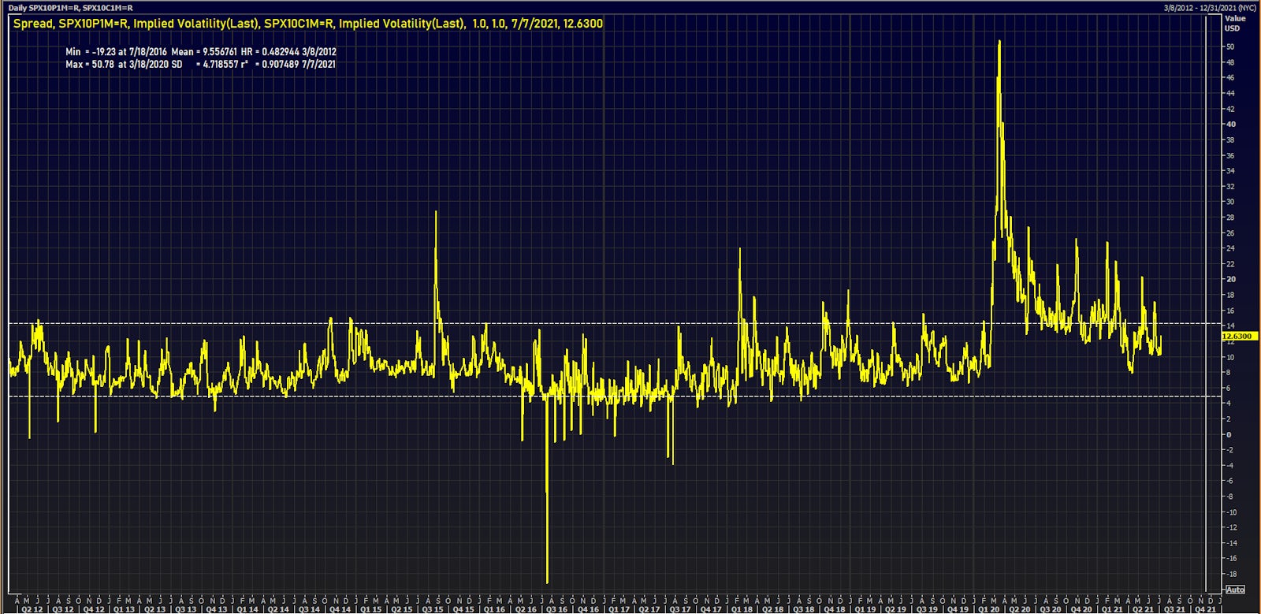
Task: Click the Value USD axis header
Action: (1234, 23)
